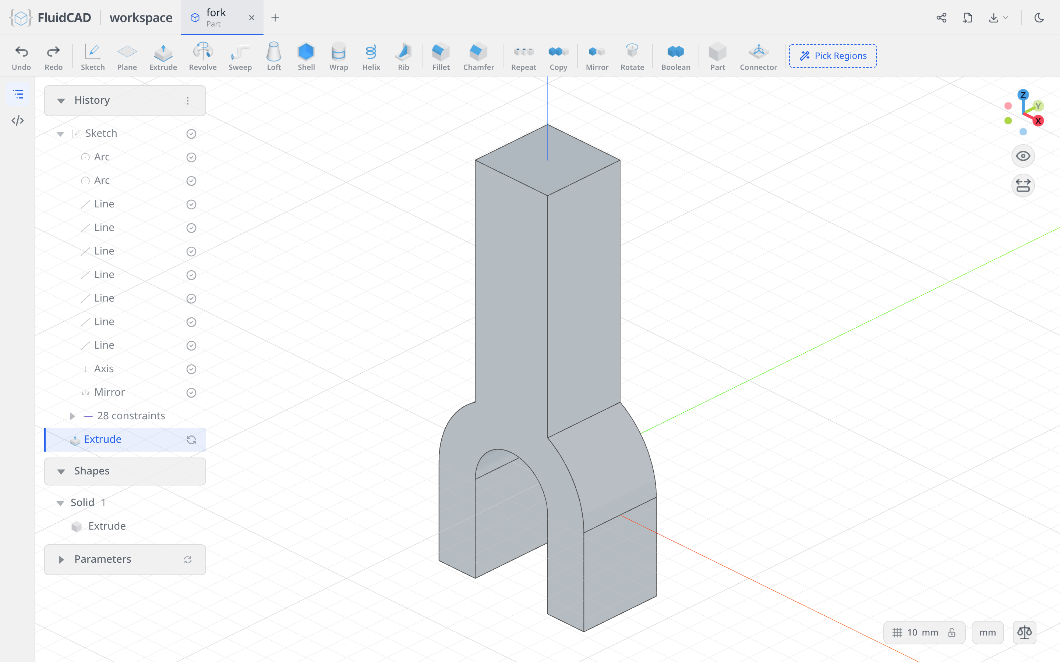Select the Sketch tool in toolbar
This screenshot has height=662, width=1060.
pyautogui.click(x=92, y=57)
